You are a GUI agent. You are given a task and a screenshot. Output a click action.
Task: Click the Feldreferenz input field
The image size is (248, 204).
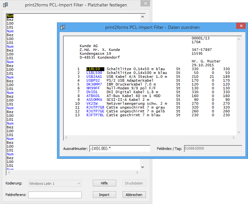point(55,195)
